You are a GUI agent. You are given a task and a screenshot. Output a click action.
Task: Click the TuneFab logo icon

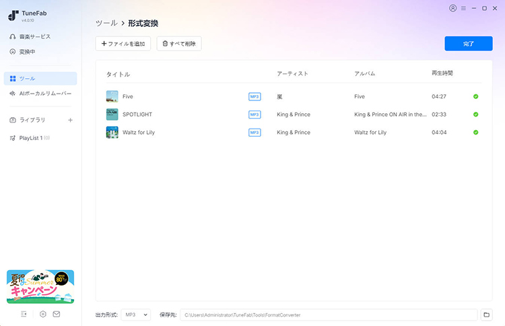click(13, 15)
